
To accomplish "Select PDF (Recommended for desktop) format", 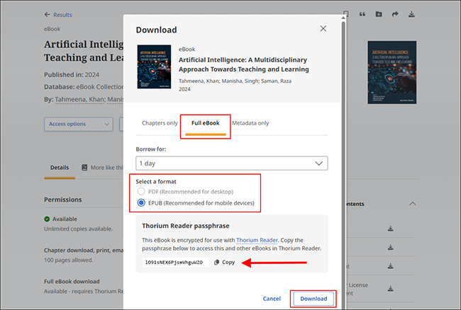I will click(141, 192).
